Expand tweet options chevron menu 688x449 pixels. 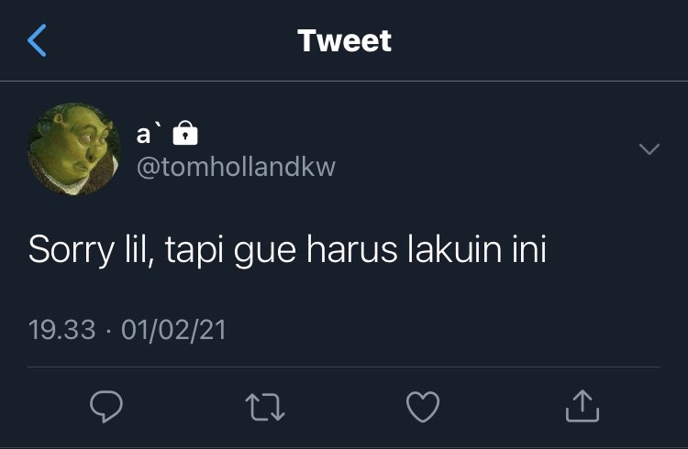click(649, 149)
